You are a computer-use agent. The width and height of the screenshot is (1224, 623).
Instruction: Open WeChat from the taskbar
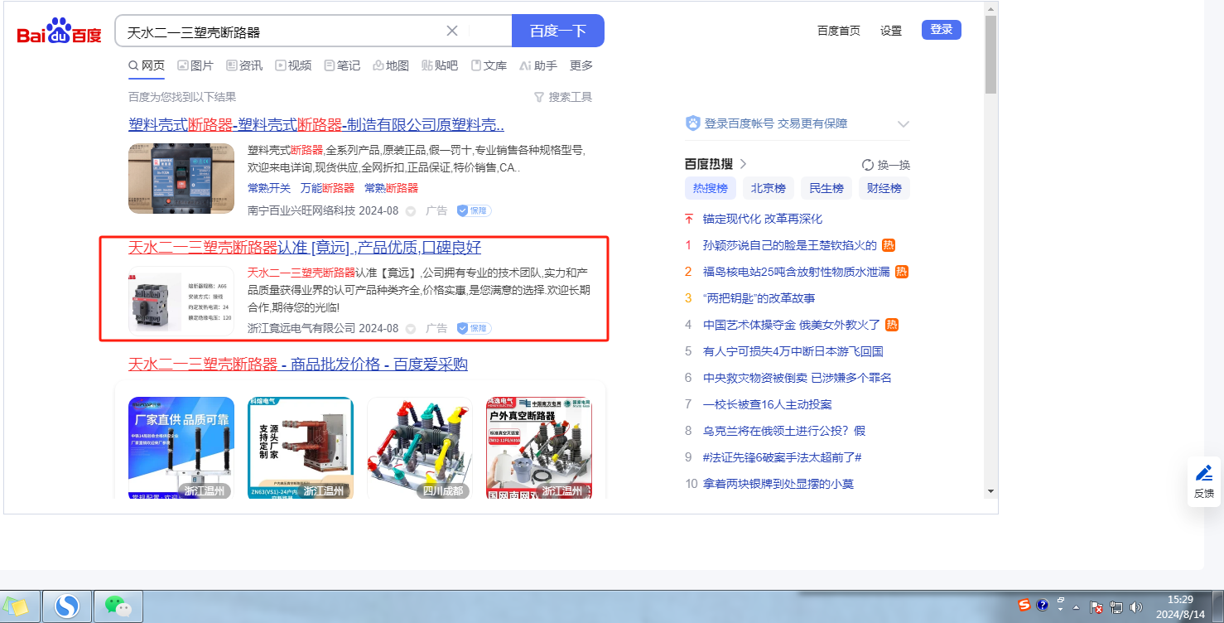118,606
